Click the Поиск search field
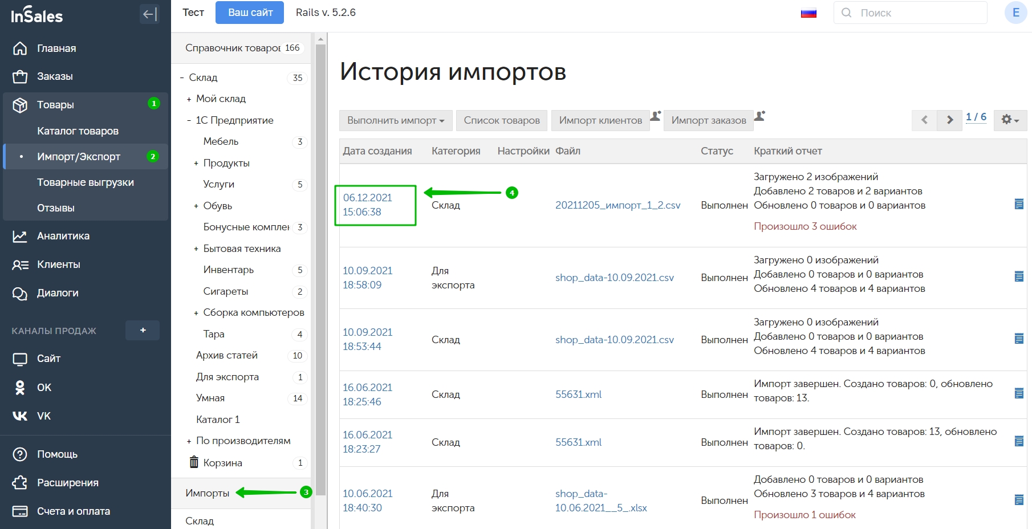The width and height of the screenshot is (1032, 529). [x=911, y=13]
